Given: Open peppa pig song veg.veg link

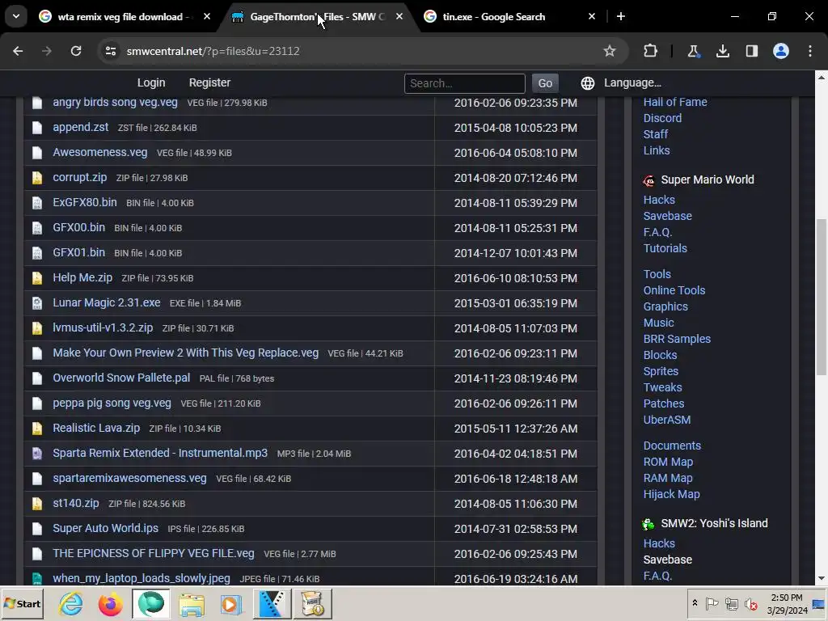Looking at the screenshot, I should point(112,403).
